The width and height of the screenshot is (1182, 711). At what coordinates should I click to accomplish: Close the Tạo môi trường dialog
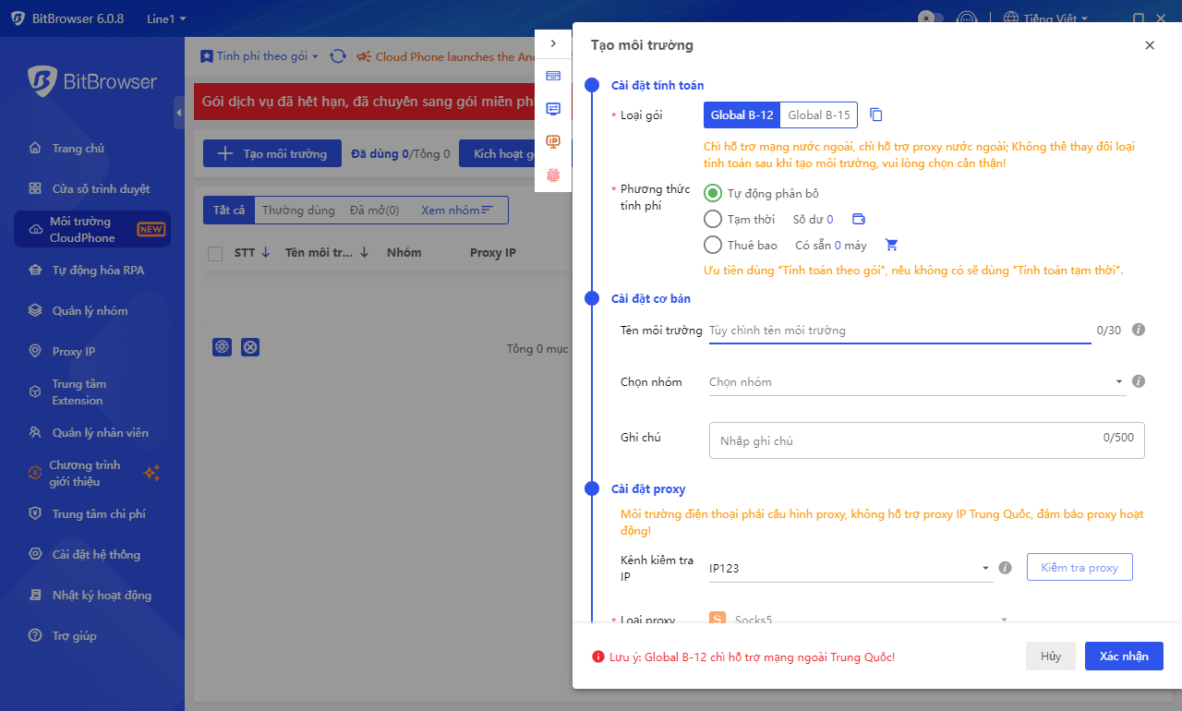(1150, 45)
